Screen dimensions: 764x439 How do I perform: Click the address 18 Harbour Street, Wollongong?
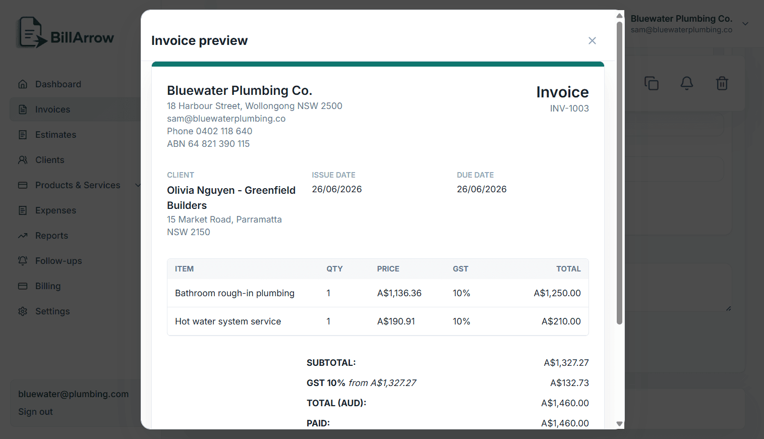[x=255, y=106]
